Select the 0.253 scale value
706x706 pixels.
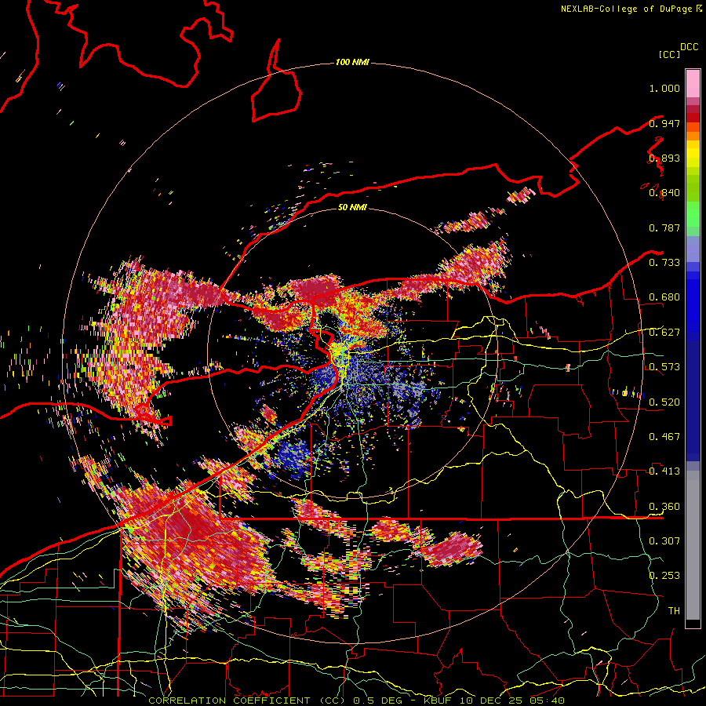point(664,576)
